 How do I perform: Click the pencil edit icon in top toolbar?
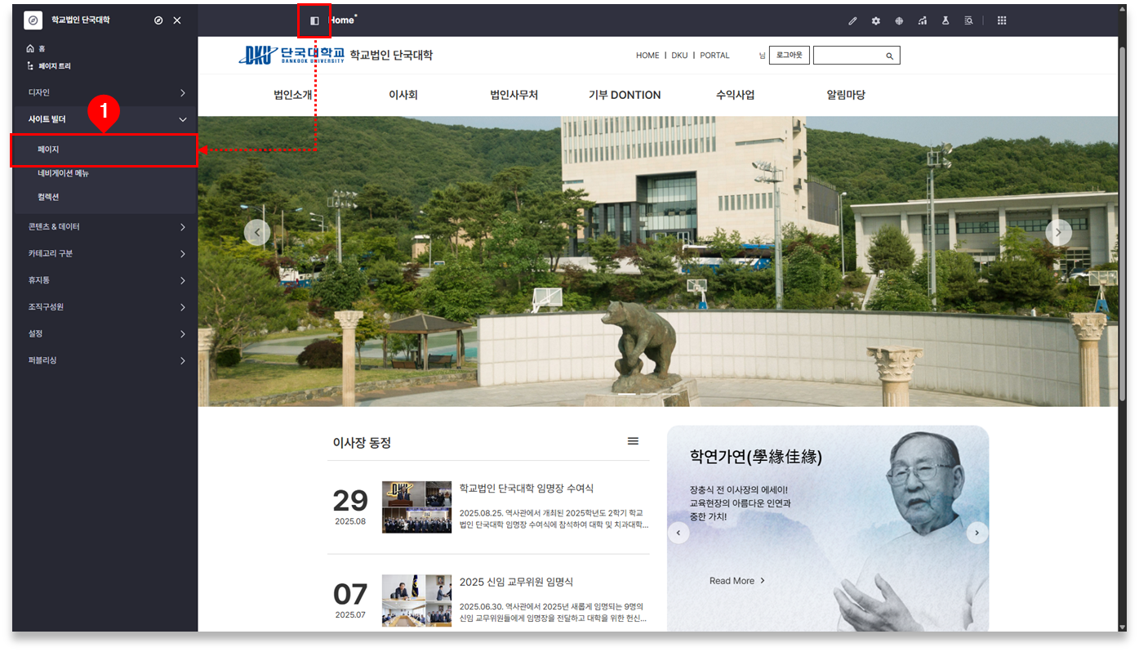click(x=852, y=21)
